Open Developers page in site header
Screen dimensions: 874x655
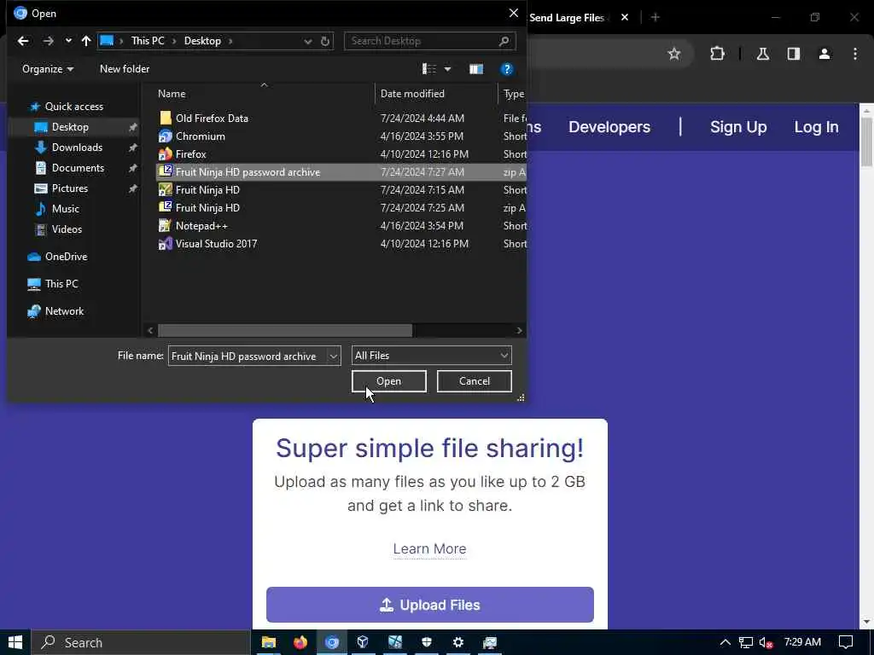tap(609, 127)
